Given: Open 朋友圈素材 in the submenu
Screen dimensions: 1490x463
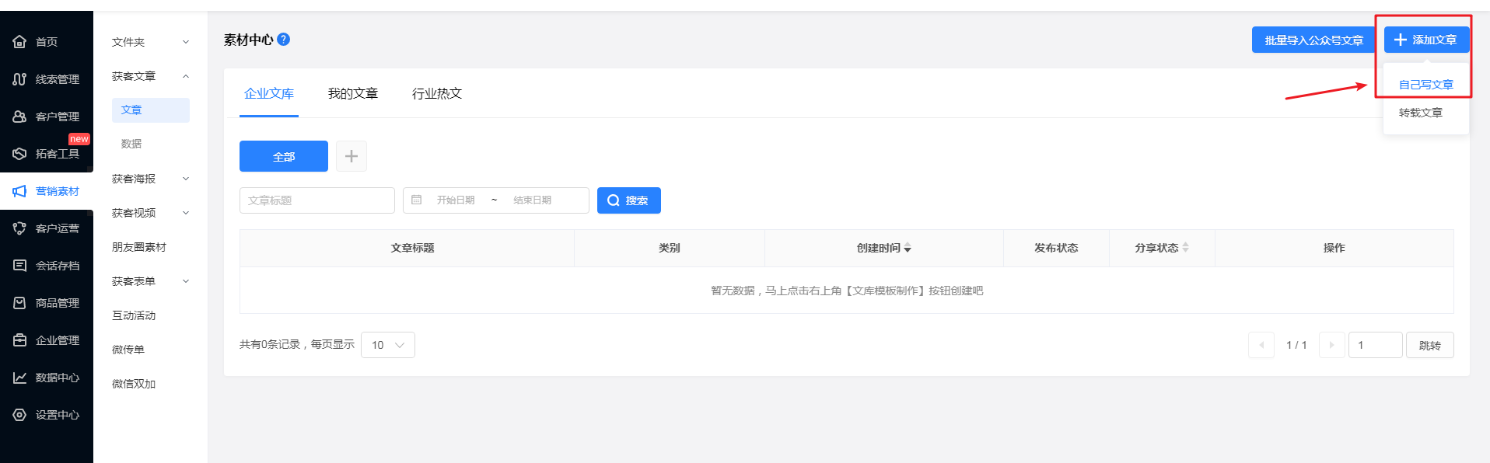Looking at the screenshot, I should point(139,247).
